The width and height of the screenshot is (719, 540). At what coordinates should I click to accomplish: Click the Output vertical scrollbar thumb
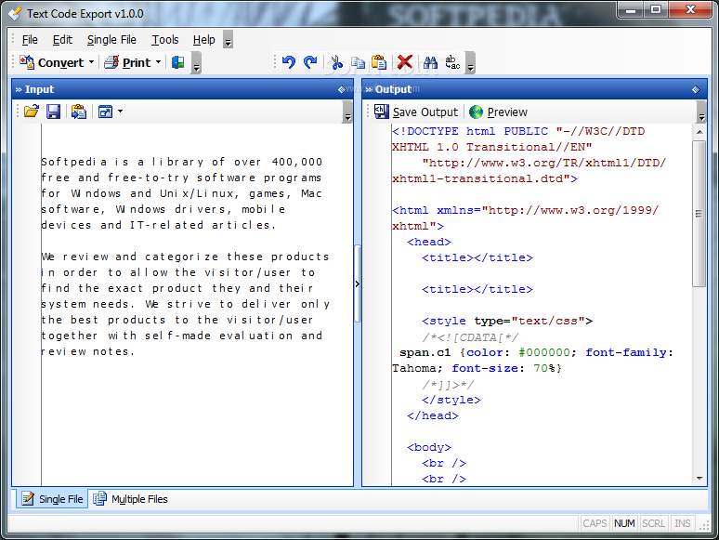coord(699,214)
